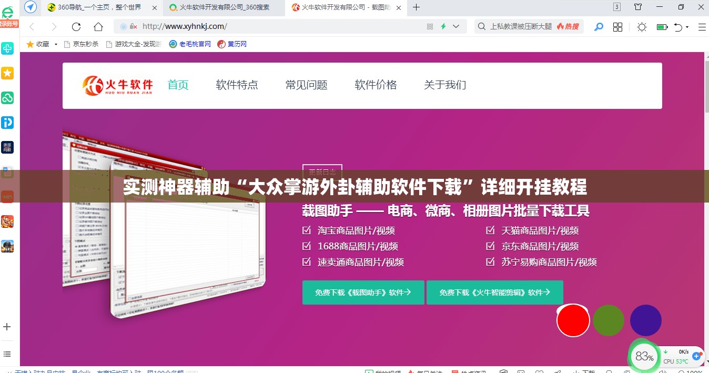Viewport: 709px width, 373px height.
Task: Click the green cloud sidebar icon
Action: (x=7, y=98)
